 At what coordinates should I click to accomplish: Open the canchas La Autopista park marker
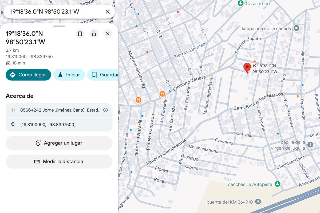(277, 184)
